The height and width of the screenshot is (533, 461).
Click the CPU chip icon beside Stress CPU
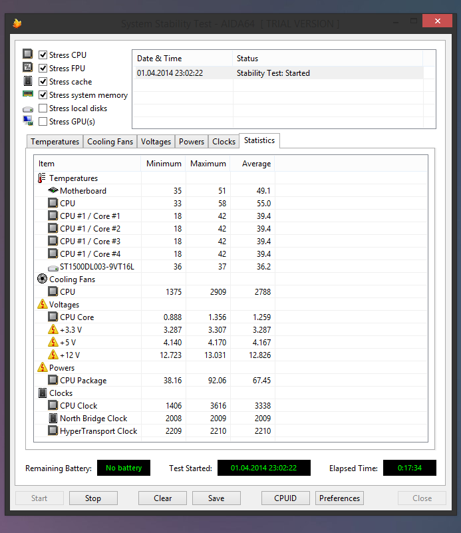click(x=28, y=54)
